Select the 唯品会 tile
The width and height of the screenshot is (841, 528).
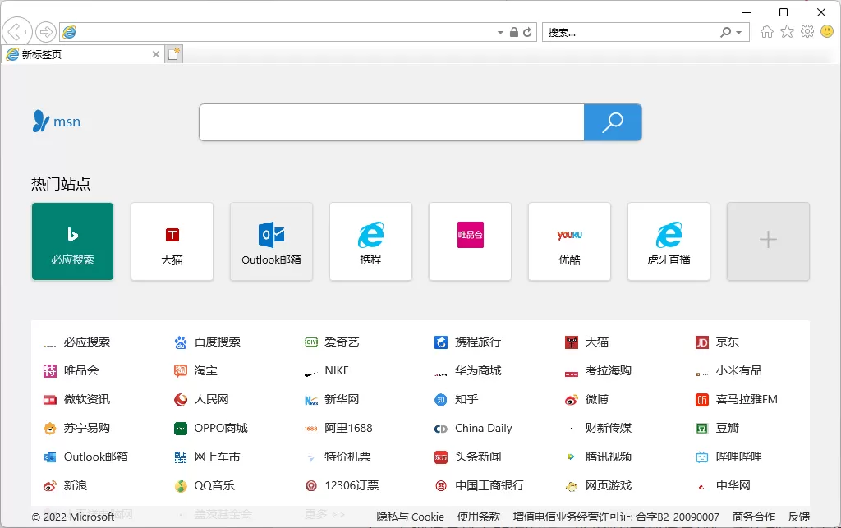point(470,241)
